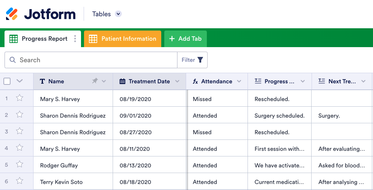Star row 2 with Surgery scheduled
373x190 pixels.
(x=20, y=115)
